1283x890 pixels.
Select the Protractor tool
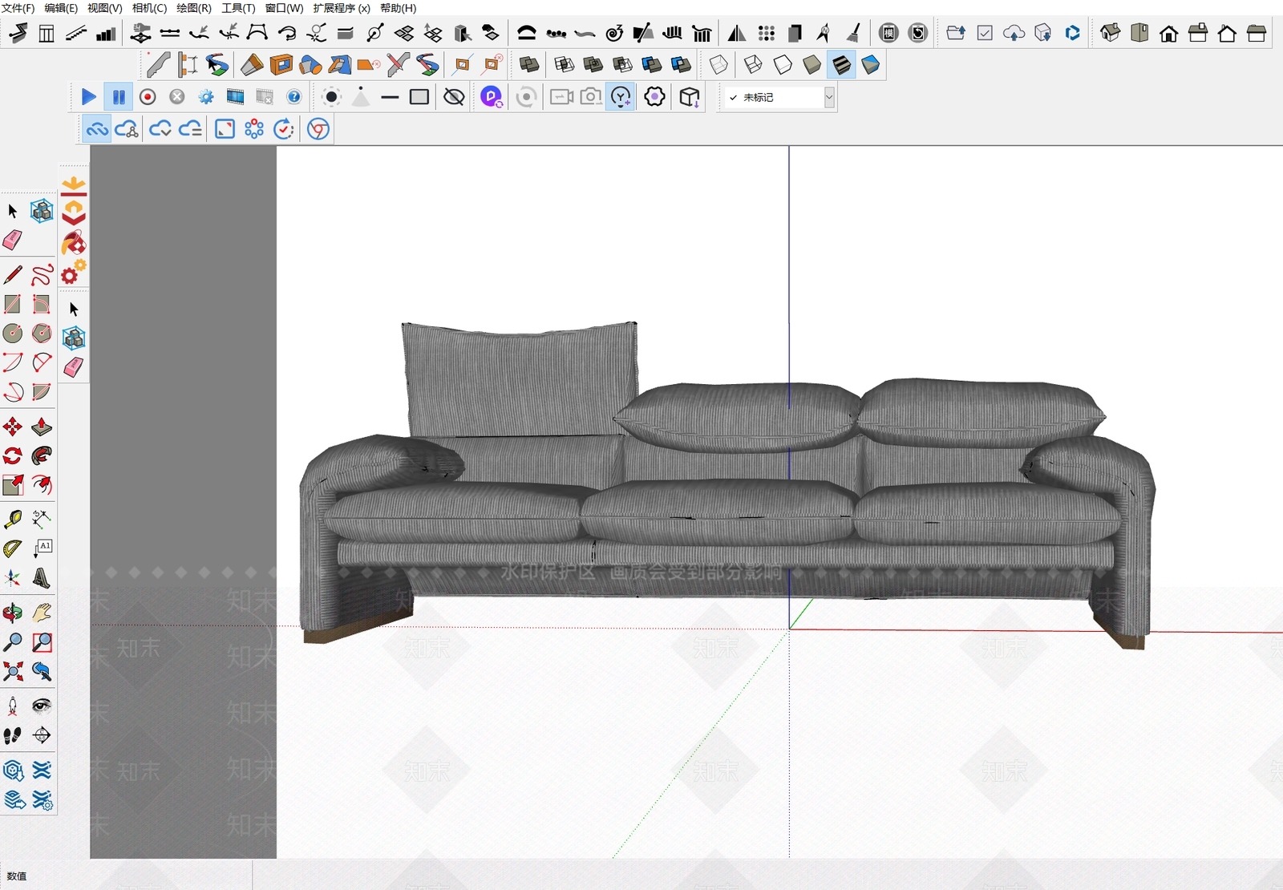click(x=13, y=548)
